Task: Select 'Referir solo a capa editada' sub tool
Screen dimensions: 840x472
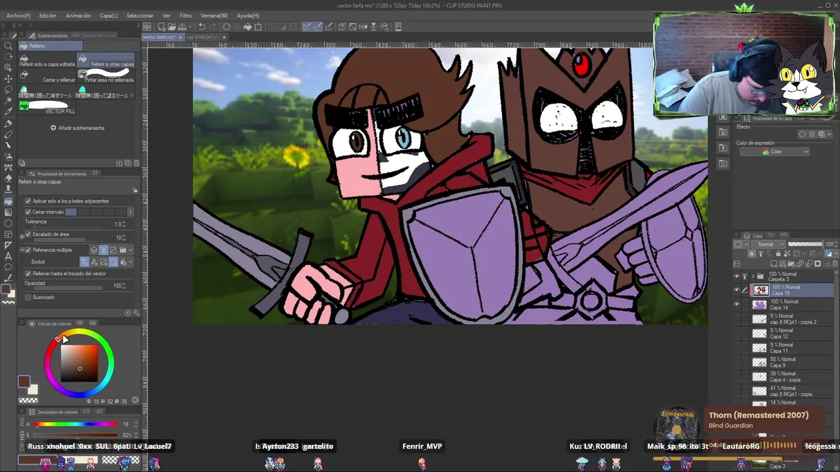Action: pos(48,60)
